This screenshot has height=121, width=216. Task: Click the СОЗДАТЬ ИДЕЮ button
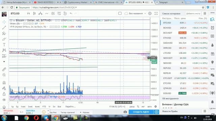click(141, 112)
